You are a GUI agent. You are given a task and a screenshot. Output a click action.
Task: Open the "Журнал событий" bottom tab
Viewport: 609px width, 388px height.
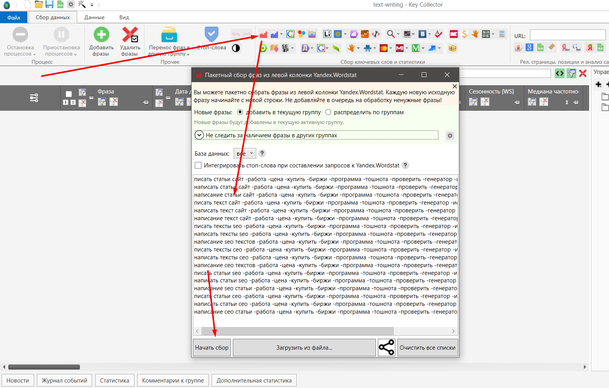[65, 380]
